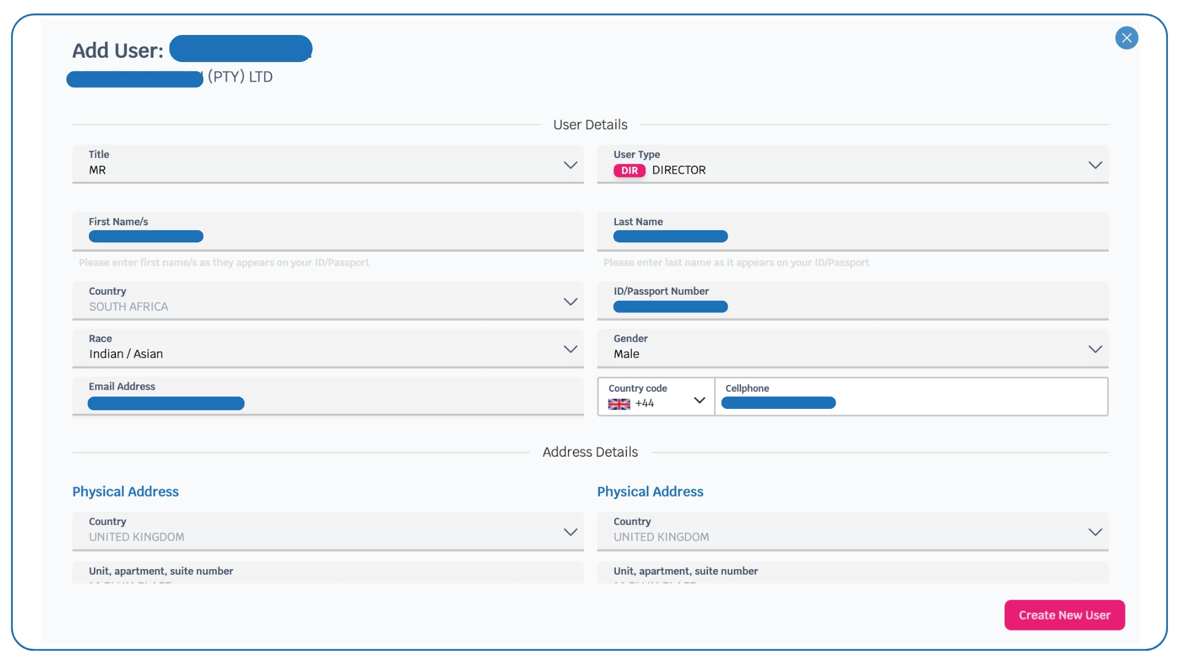Click the UK flag icon

point(619,404)
